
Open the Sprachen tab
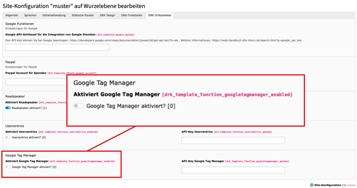point(30,15)
